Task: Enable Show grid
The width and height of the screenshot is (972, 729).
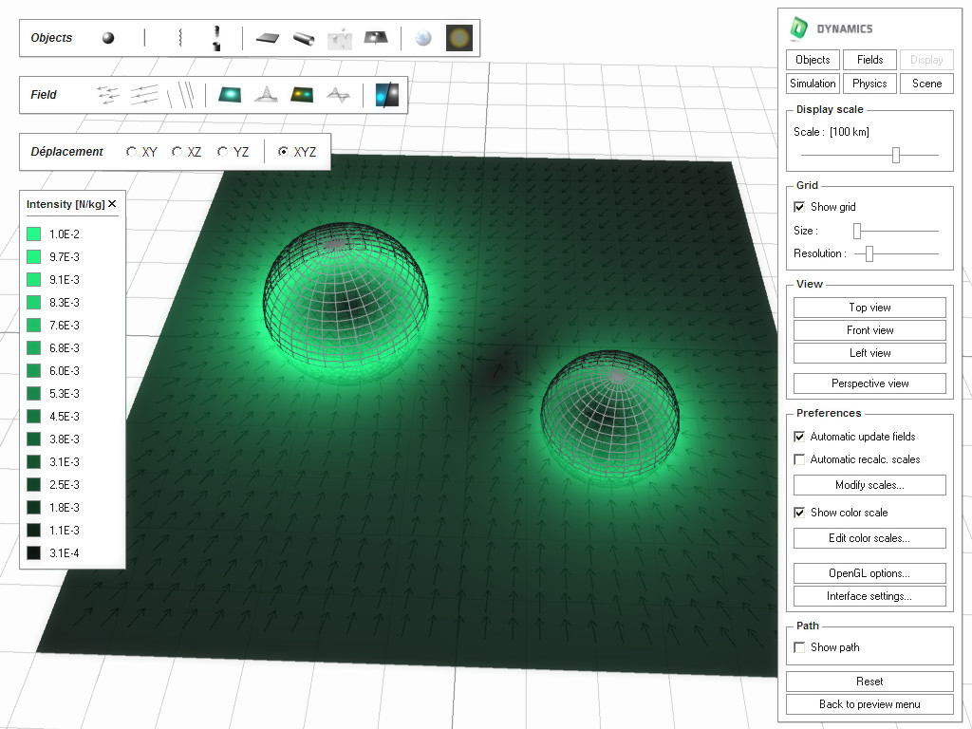Action: pyautogui.click(x=799, y=207)
